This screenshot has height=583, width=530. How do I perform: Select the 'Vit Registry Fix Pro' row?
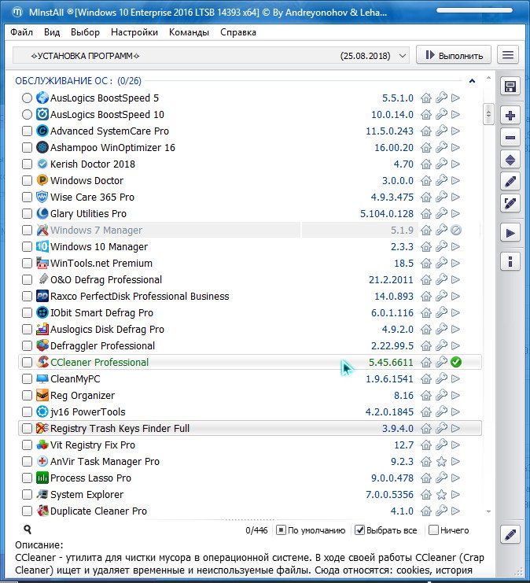coord(250,445)
